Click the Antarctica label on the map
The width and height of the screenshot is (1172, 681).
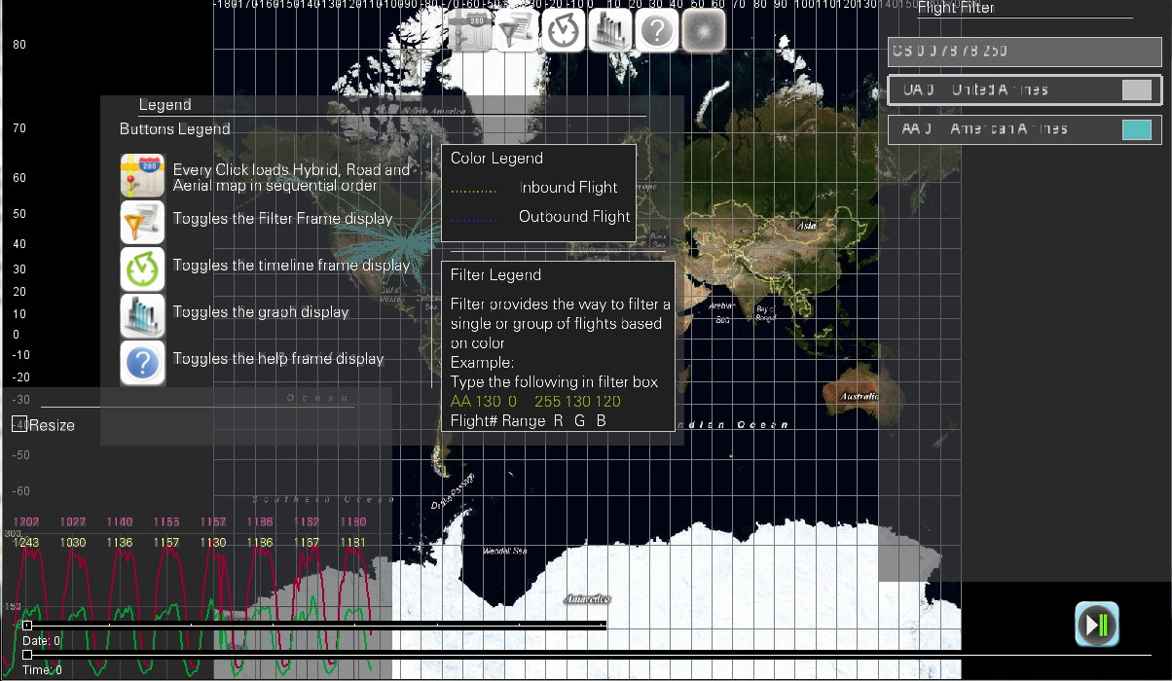587,598
